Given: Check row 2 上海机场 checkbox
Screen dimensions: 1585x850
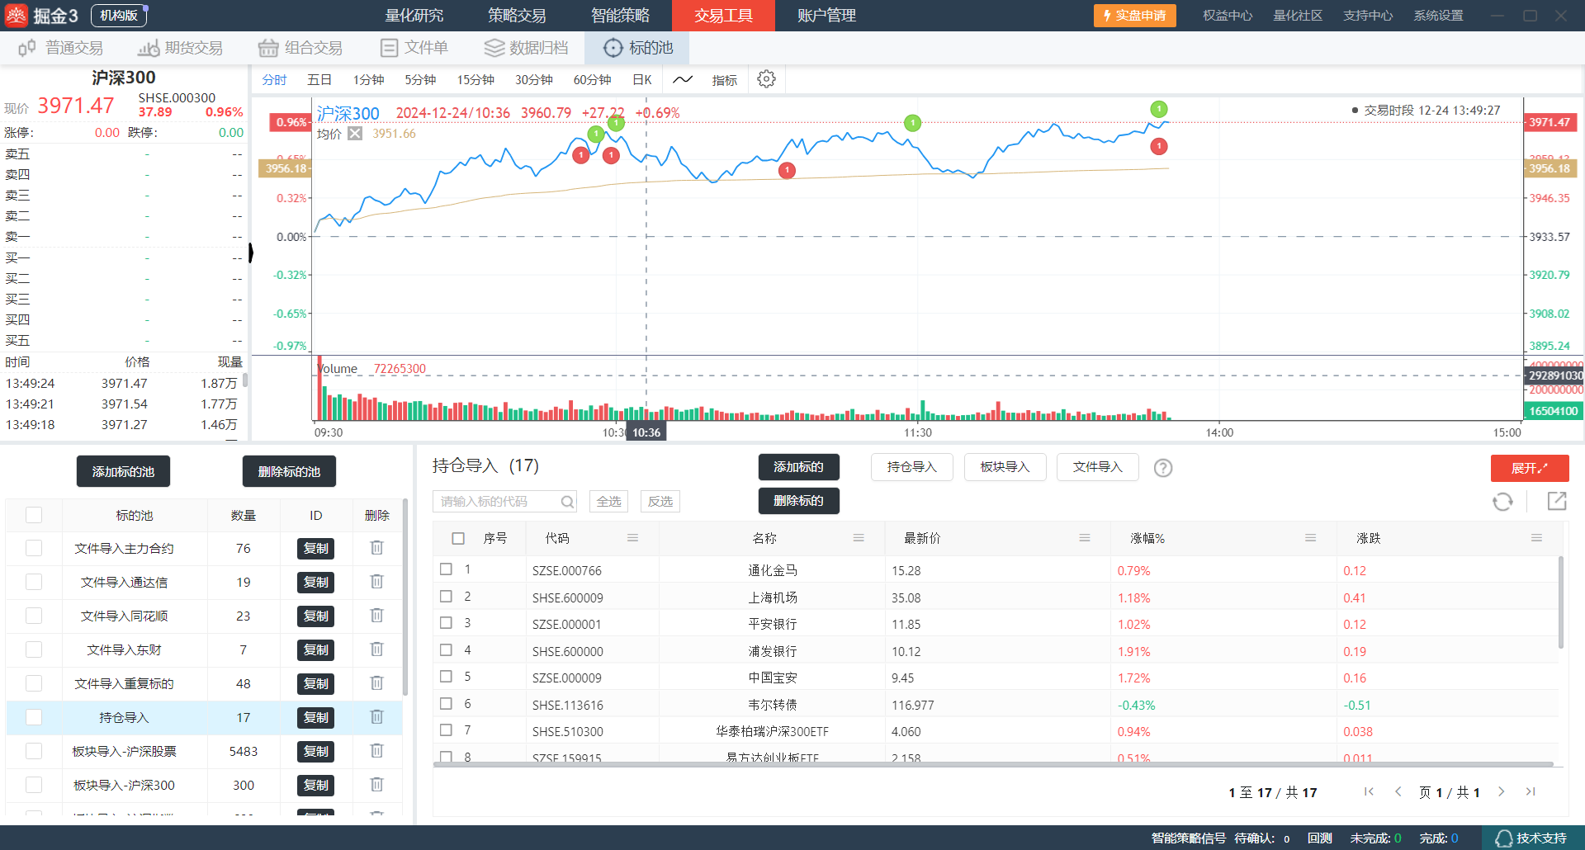Looking at the screenshot, I should [x=446, y=596].
